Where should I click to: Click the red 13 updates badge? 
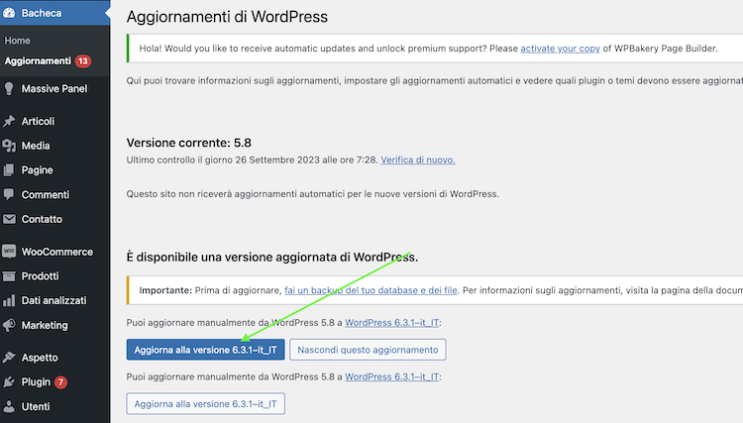83,61
